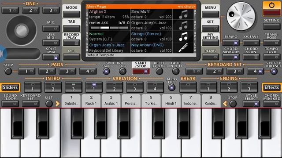Click the Style Select button
Viewport: 282px width, 158px height.
(251, 104)
